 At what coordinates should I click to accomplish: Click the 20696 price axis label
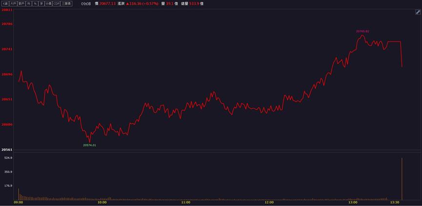tap(7, 74)
